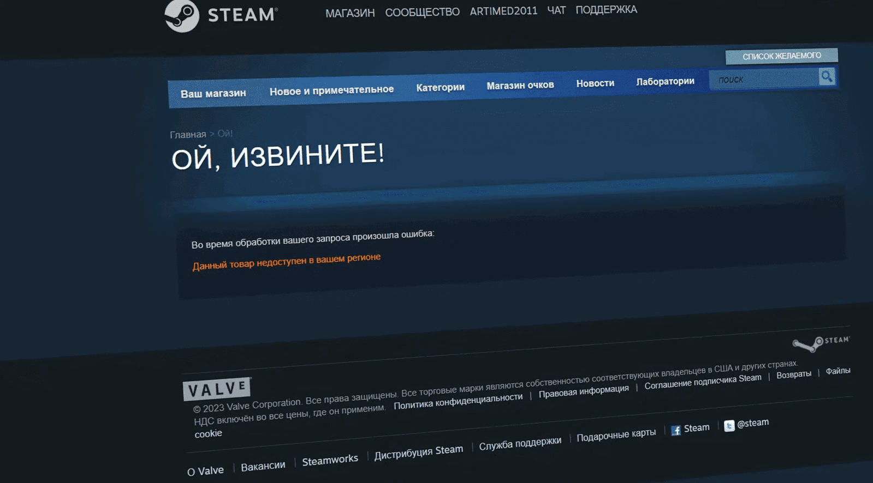Click the Valve logo in the footer

click(x=217, y=389)
